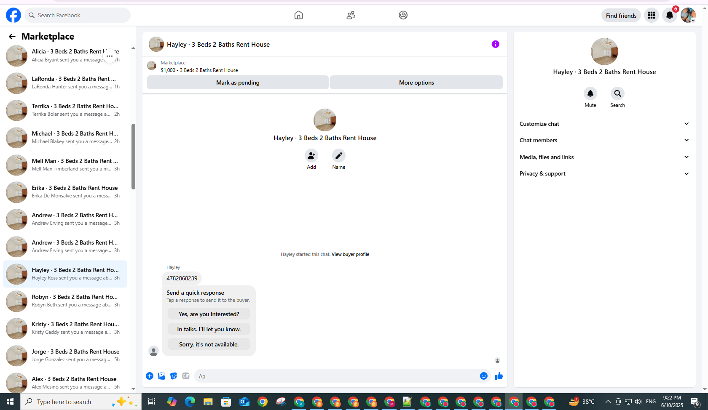This screenshot has height=410, width=708.
Task: Open File Explorer from the taskbar
Action: pyautogui.click(x=208, y=402)
